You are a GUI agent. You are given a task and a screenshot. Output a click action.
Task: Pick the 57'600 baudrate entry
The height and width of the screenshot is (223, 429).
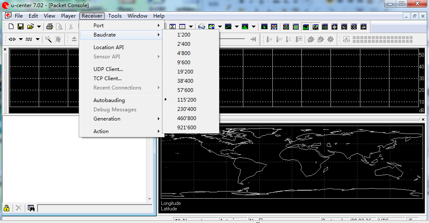pyautogui.click(x=191, y=90)
